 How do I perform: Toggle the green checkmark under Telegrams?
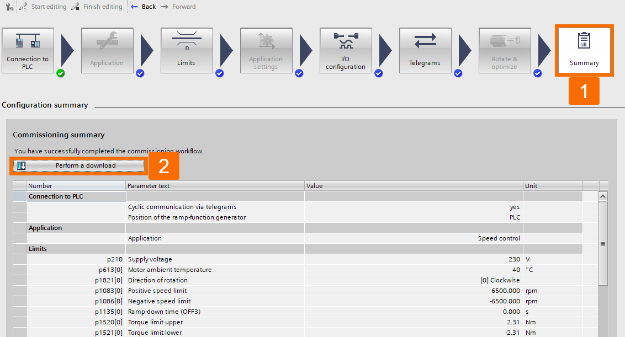(x=458, y=73)
